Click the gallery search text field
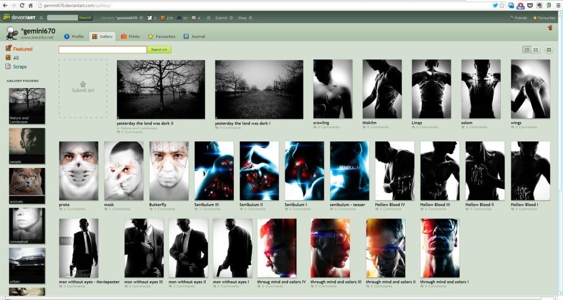Viewport: 563px width, 300px height. [x=102, y=50]
